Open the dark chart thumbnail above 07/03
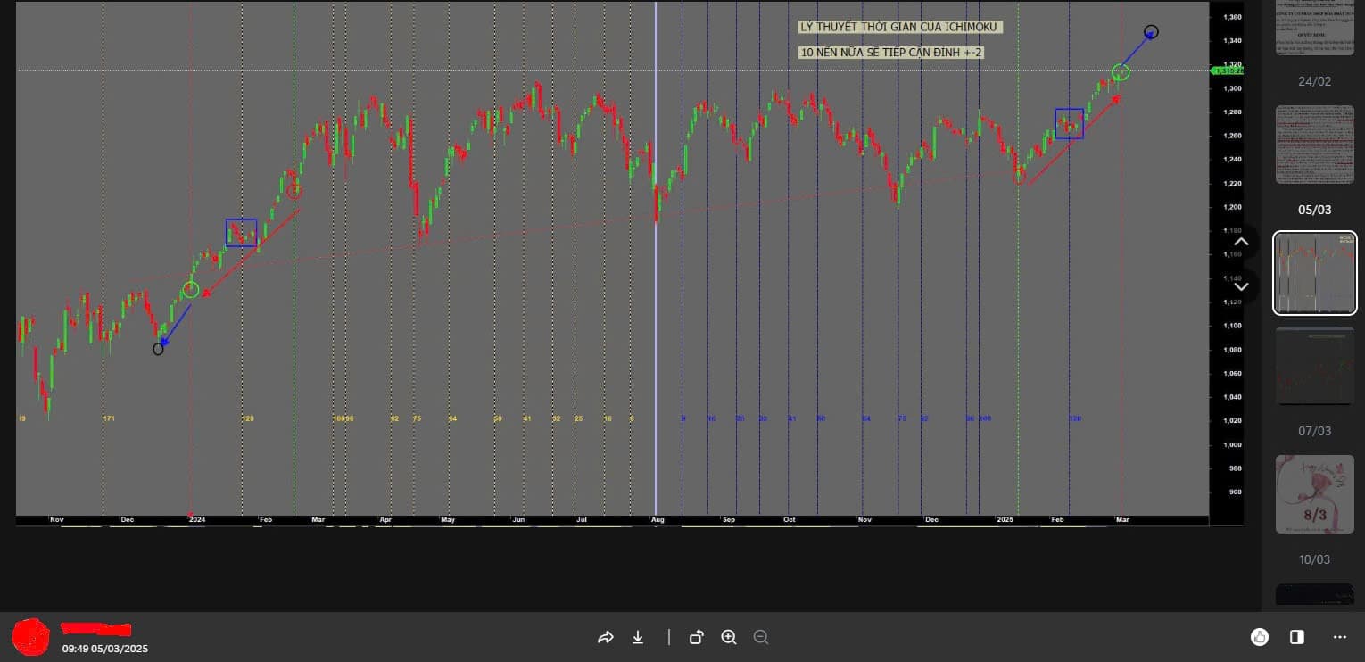Viewport: 1365px width, 662px height. [x=1314, y=366]
